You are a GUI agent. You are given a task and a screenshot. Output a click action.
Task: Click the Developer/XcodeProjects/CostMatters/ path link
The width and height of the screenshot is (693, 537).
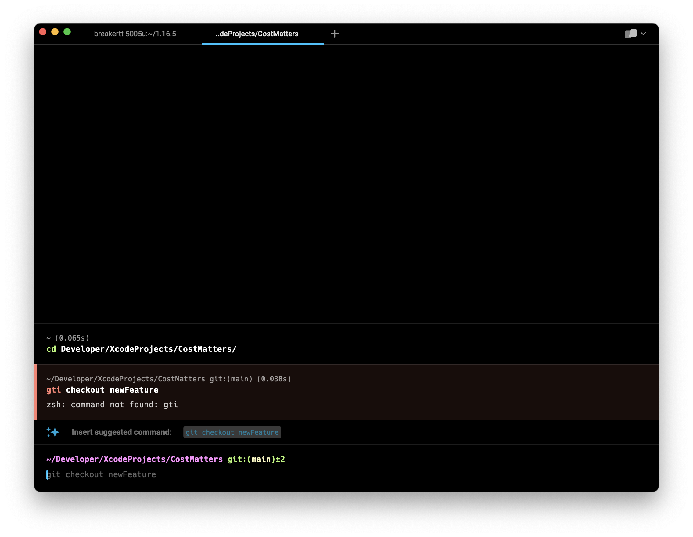pyautogui.click(x=149, y=349)
